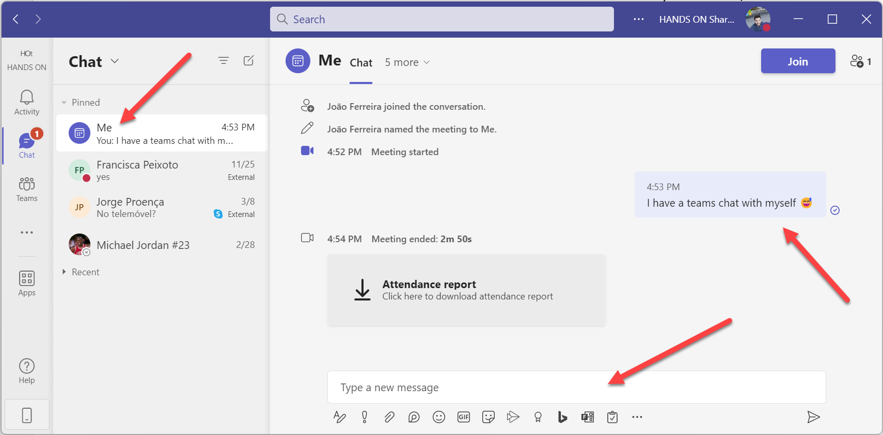
Task: Open Francisca Peixoto's chat
Action: coord(161,171)
